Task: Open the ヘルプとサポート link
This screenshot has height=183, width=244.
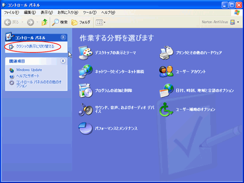Action: click(27, 76)
